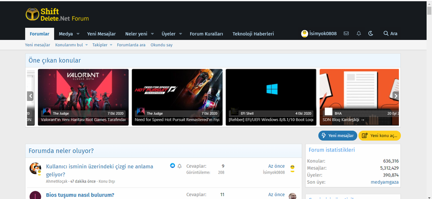Expand the Medya dropdown arrow

click(78, 34)
